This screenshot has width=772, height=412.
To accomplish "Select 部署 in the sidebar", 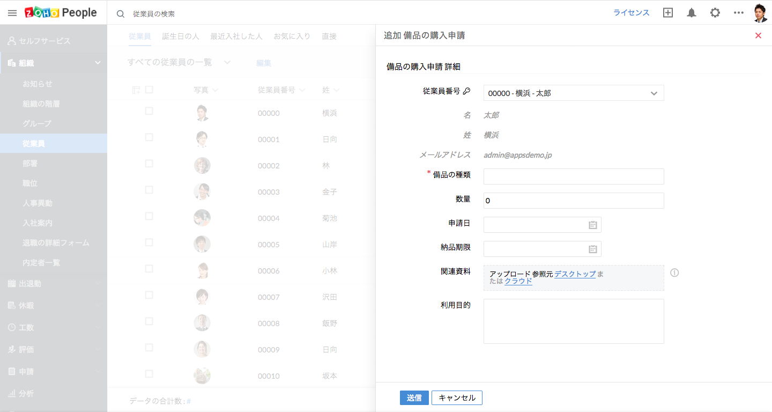I will point(30,163).
